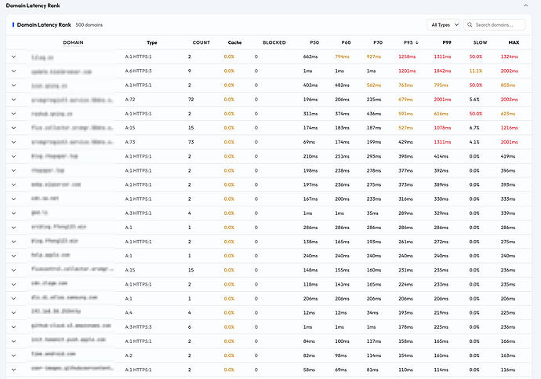The image size is (541, 379).
Task: Sort table by MAX column
Action: click(514, 42)
